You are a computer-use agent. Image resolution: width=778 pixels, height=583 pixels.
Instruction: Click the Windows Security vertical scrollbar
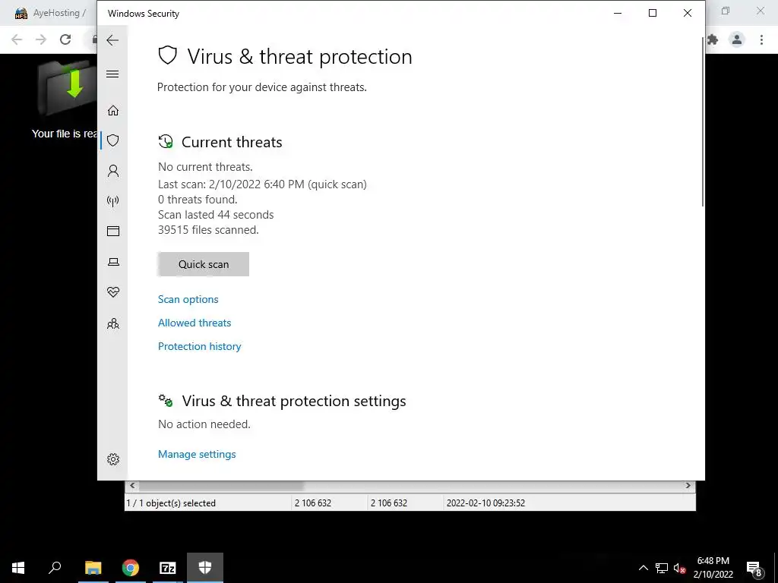pos(703,121)
